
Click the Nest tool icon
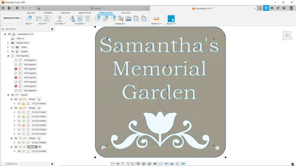29,18
